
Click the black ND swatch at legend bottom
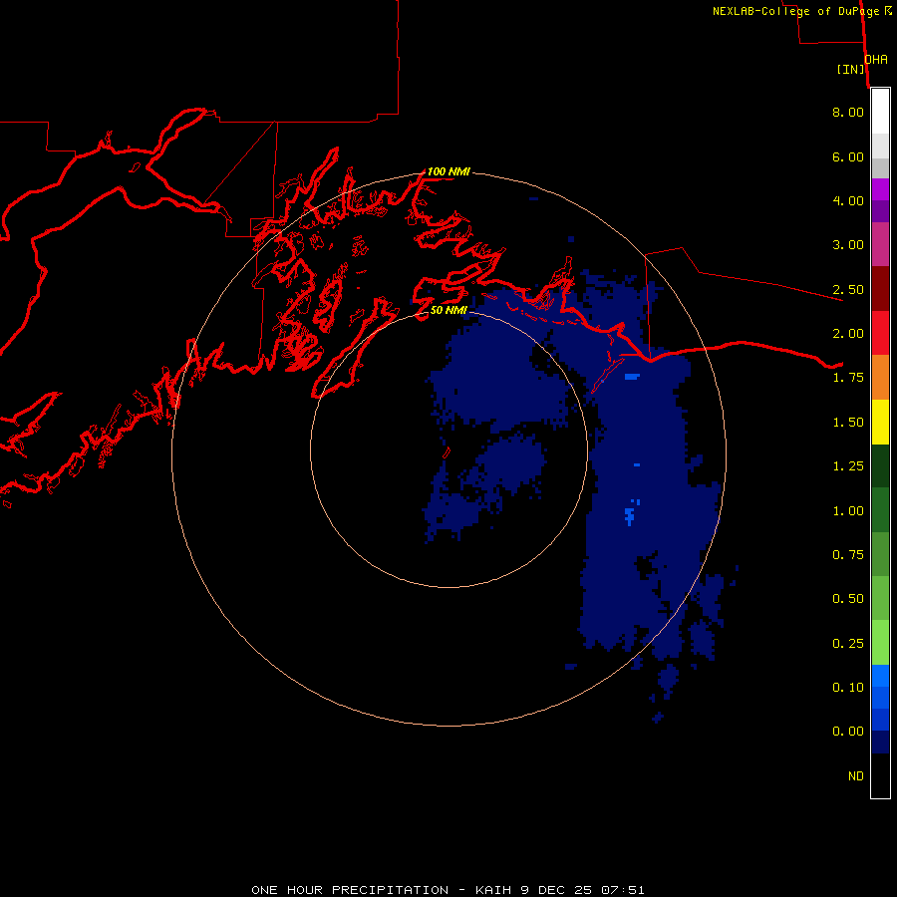coord(880,775)
